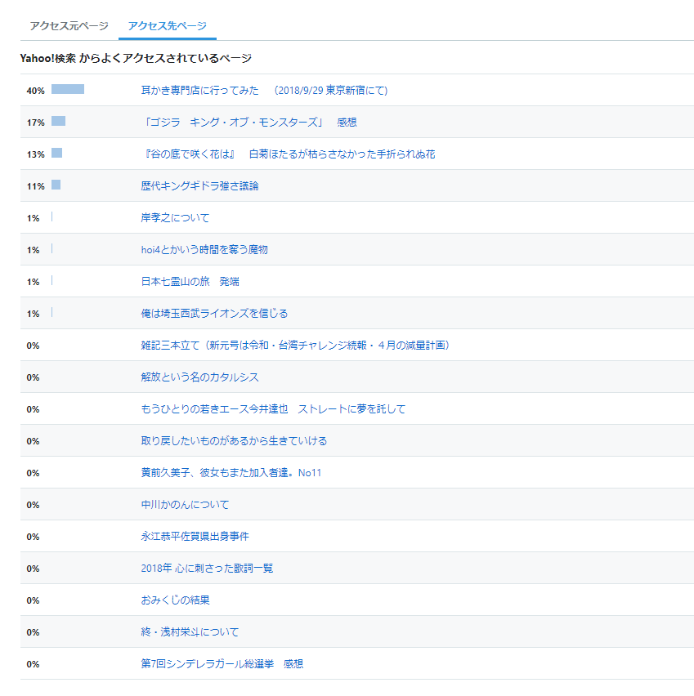Image resolution: width=694 pixels, height=696 pixels.
Task: Click the 13% percentage value
Action: (35, 155)
